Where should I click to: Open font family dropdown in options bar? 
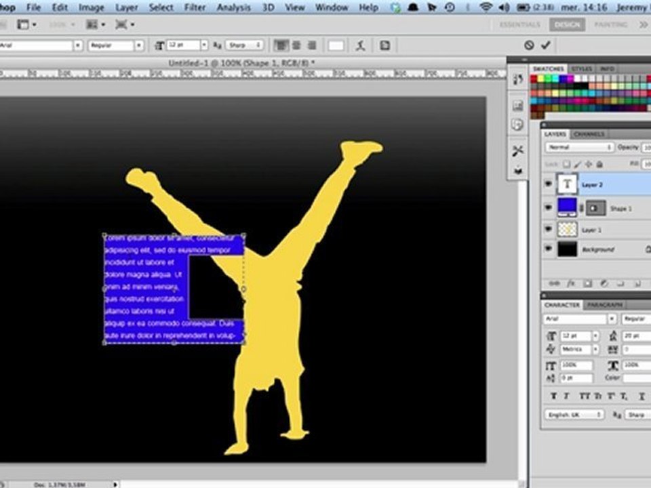77,45
